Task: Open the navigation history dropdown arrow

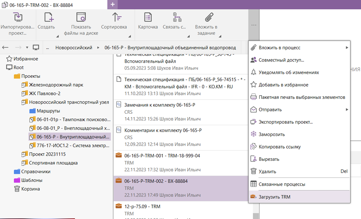Action: 27,47
